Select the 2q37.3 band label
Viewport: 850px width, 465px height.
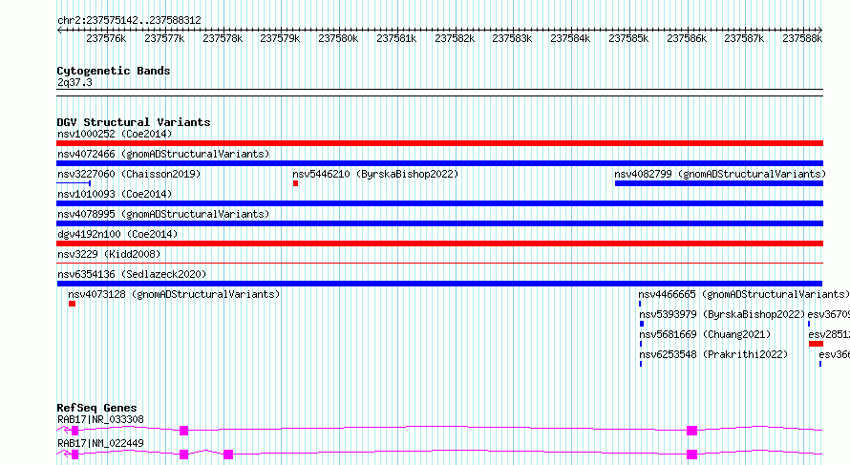[74, 82]
